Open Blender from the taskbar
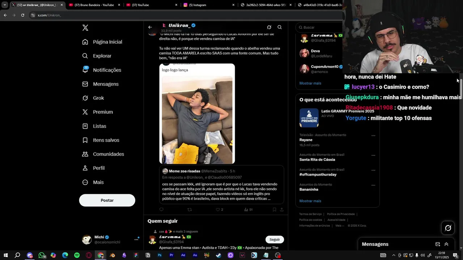This screenshot has width=463, height=260. point(112,255)
